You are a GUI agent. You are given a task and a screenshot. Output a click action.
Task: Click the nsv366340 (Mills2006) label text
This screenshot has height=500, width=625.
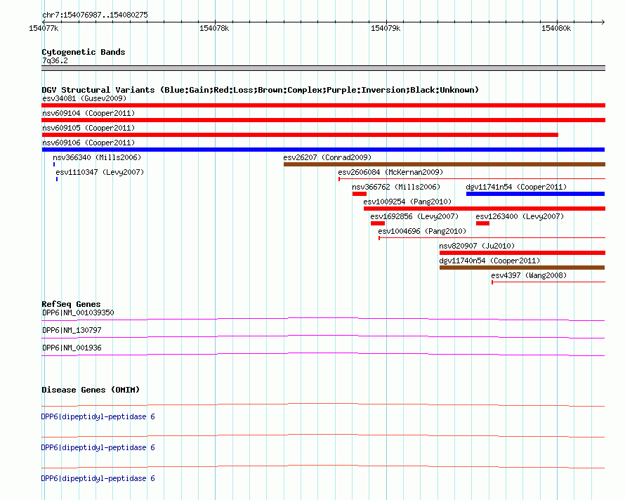tap(97, 157)
